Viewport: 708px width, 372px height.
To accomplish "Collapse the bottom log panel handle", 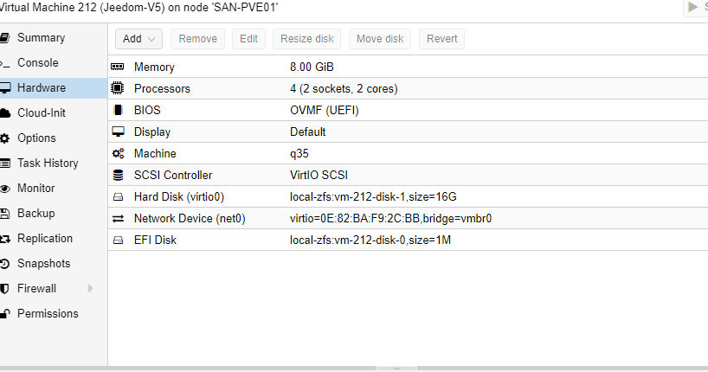I will click(x=396, y=369).
